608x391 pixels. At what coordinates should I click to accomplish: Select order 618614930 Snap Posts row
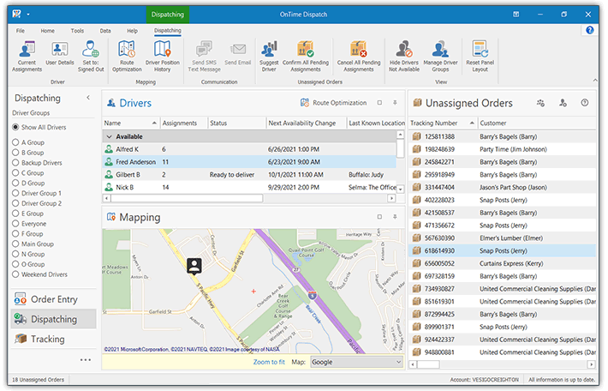click(x=503, y=250)
